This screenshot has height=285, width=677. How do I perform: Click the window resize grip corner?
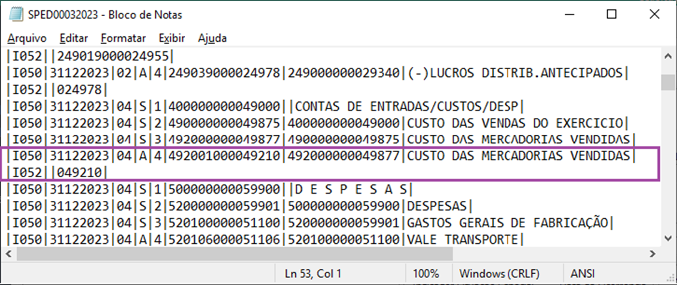click(671, 279)
